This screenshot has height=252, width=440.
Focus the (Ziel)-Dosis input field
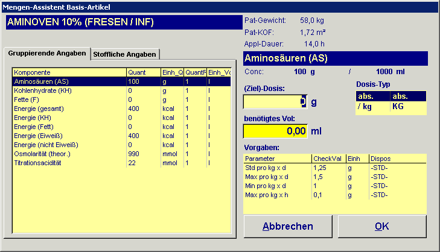pyautogui.click(x=275, y=102)
